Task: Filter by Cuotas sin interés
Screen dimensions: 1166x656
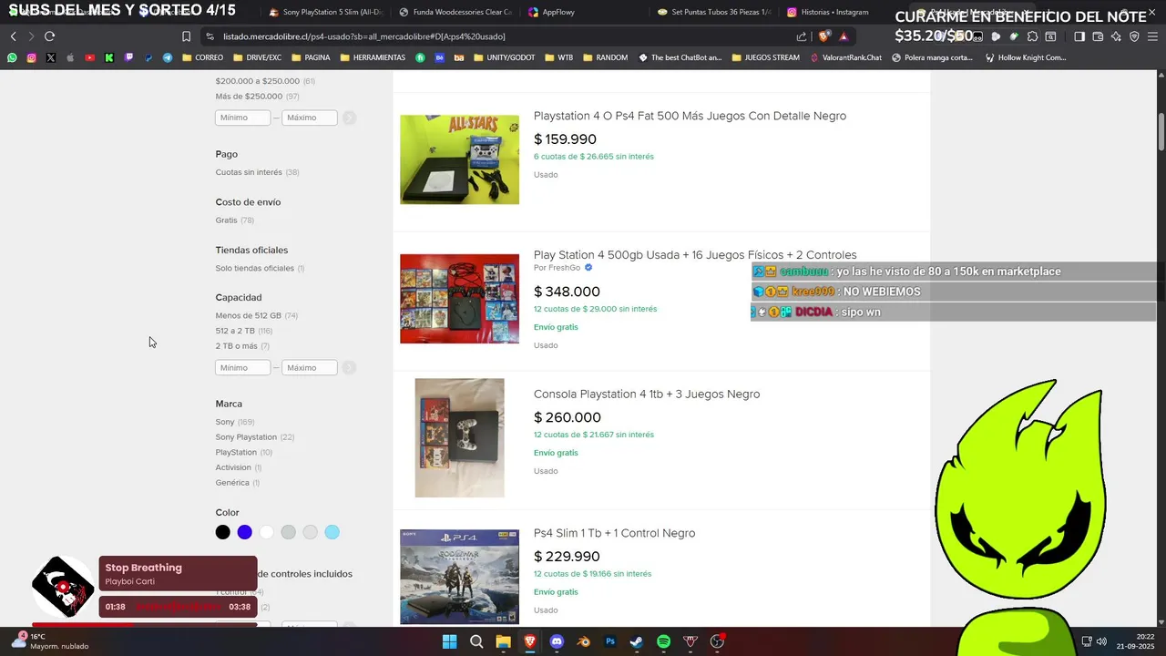Action: click(x=257, y=172)
